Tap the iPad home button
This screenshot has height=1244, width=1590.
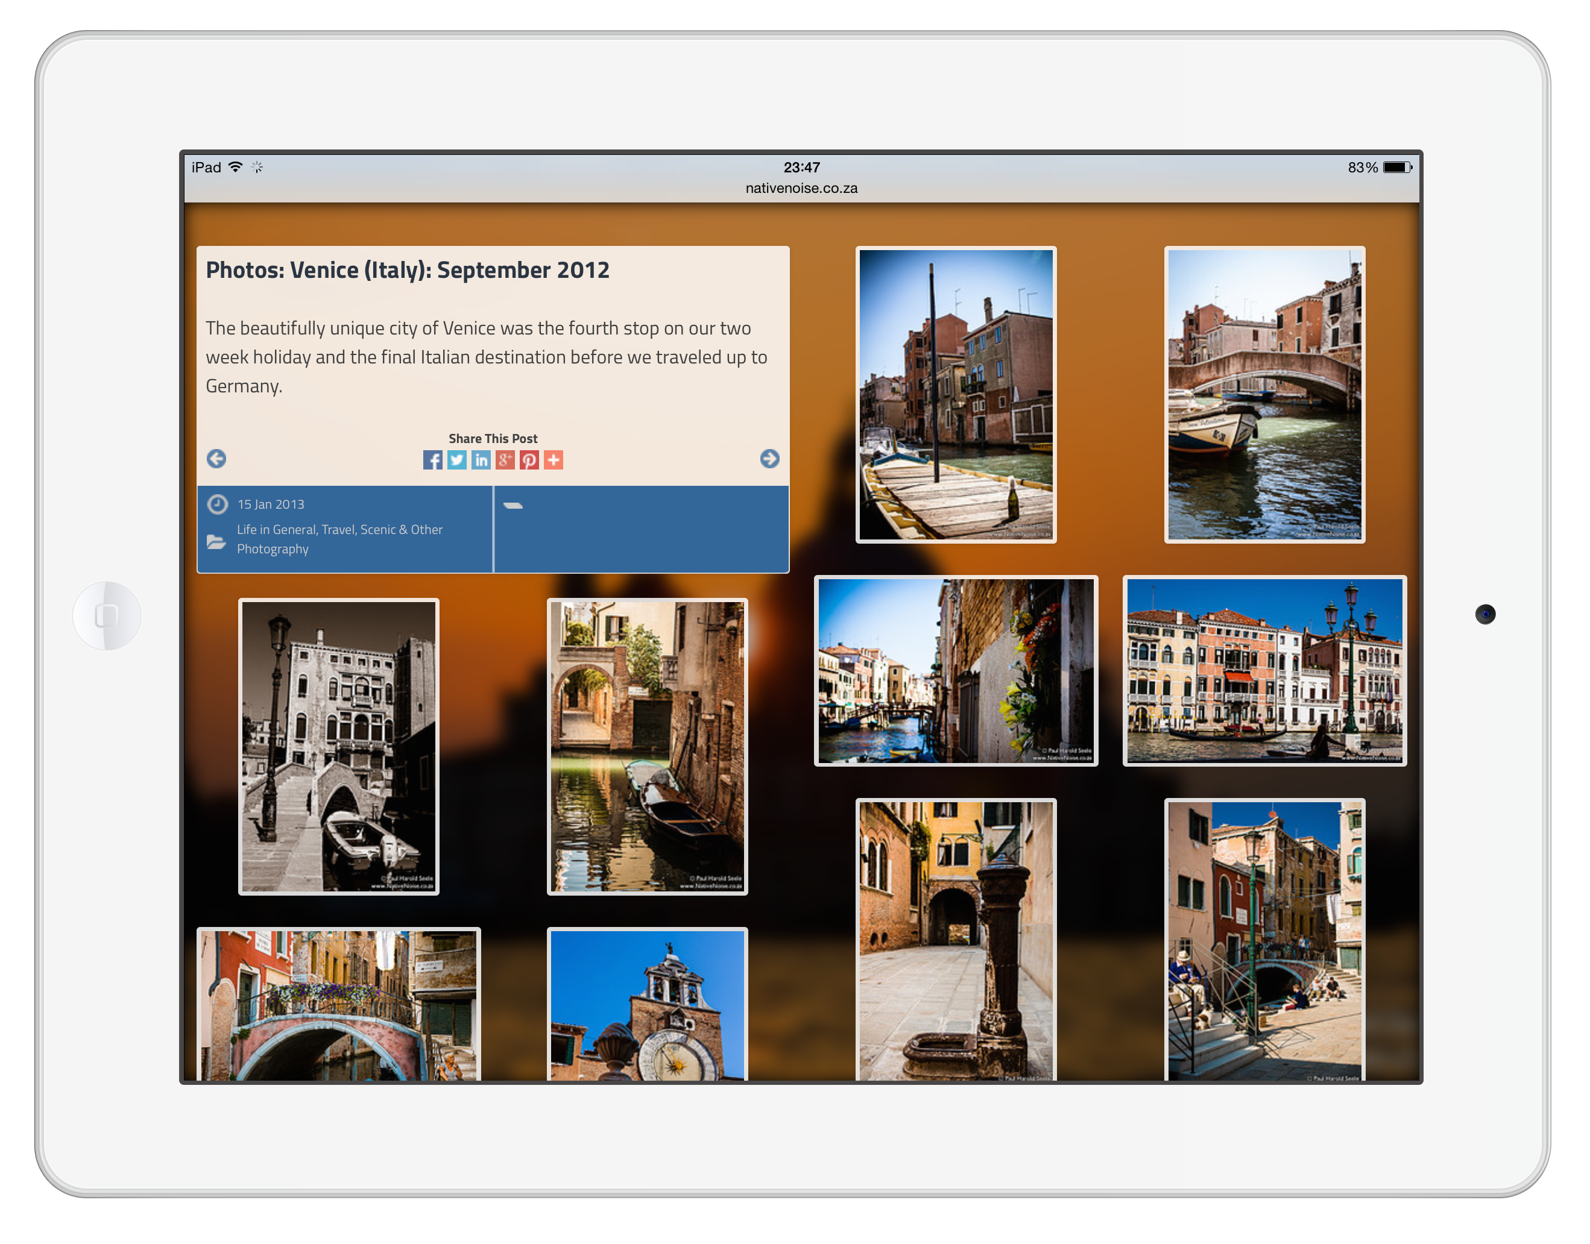[106, 615]
